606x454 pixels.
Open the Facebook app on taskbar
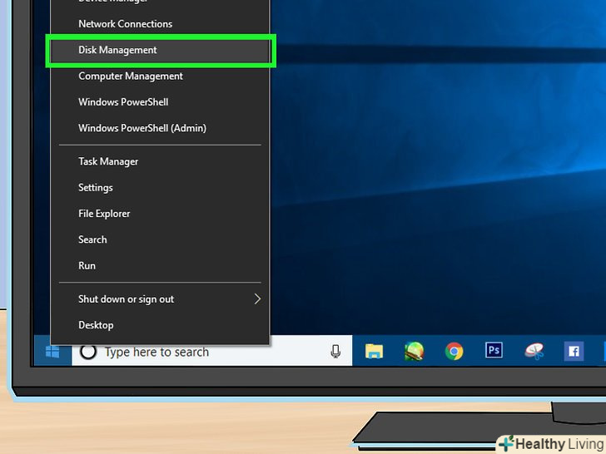click(x=574, y=352)
